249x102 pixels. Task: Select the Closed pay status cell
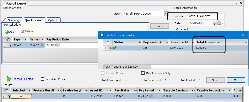tap(125, 96)
